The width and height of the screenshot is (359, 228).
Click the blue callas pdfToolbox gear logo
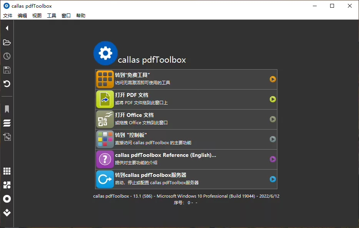click(x=105, y=53)
